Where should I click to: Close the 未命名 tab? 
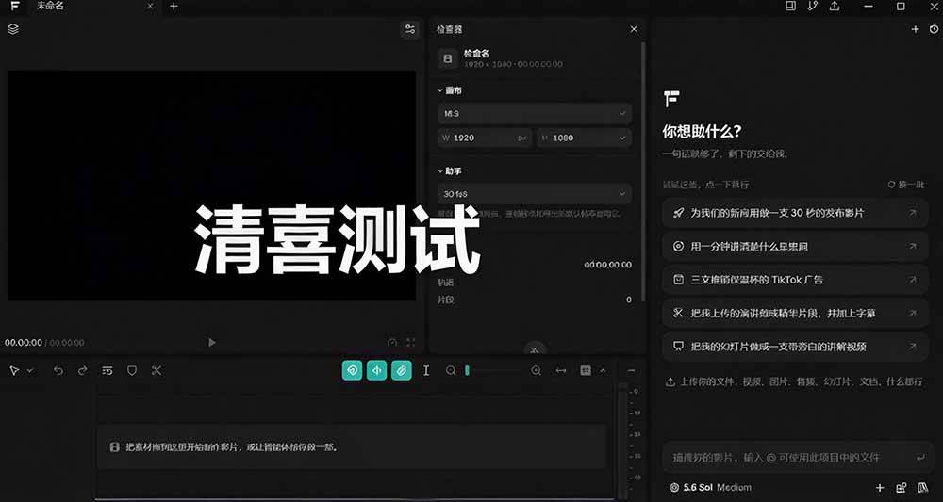tap(150, 6)
